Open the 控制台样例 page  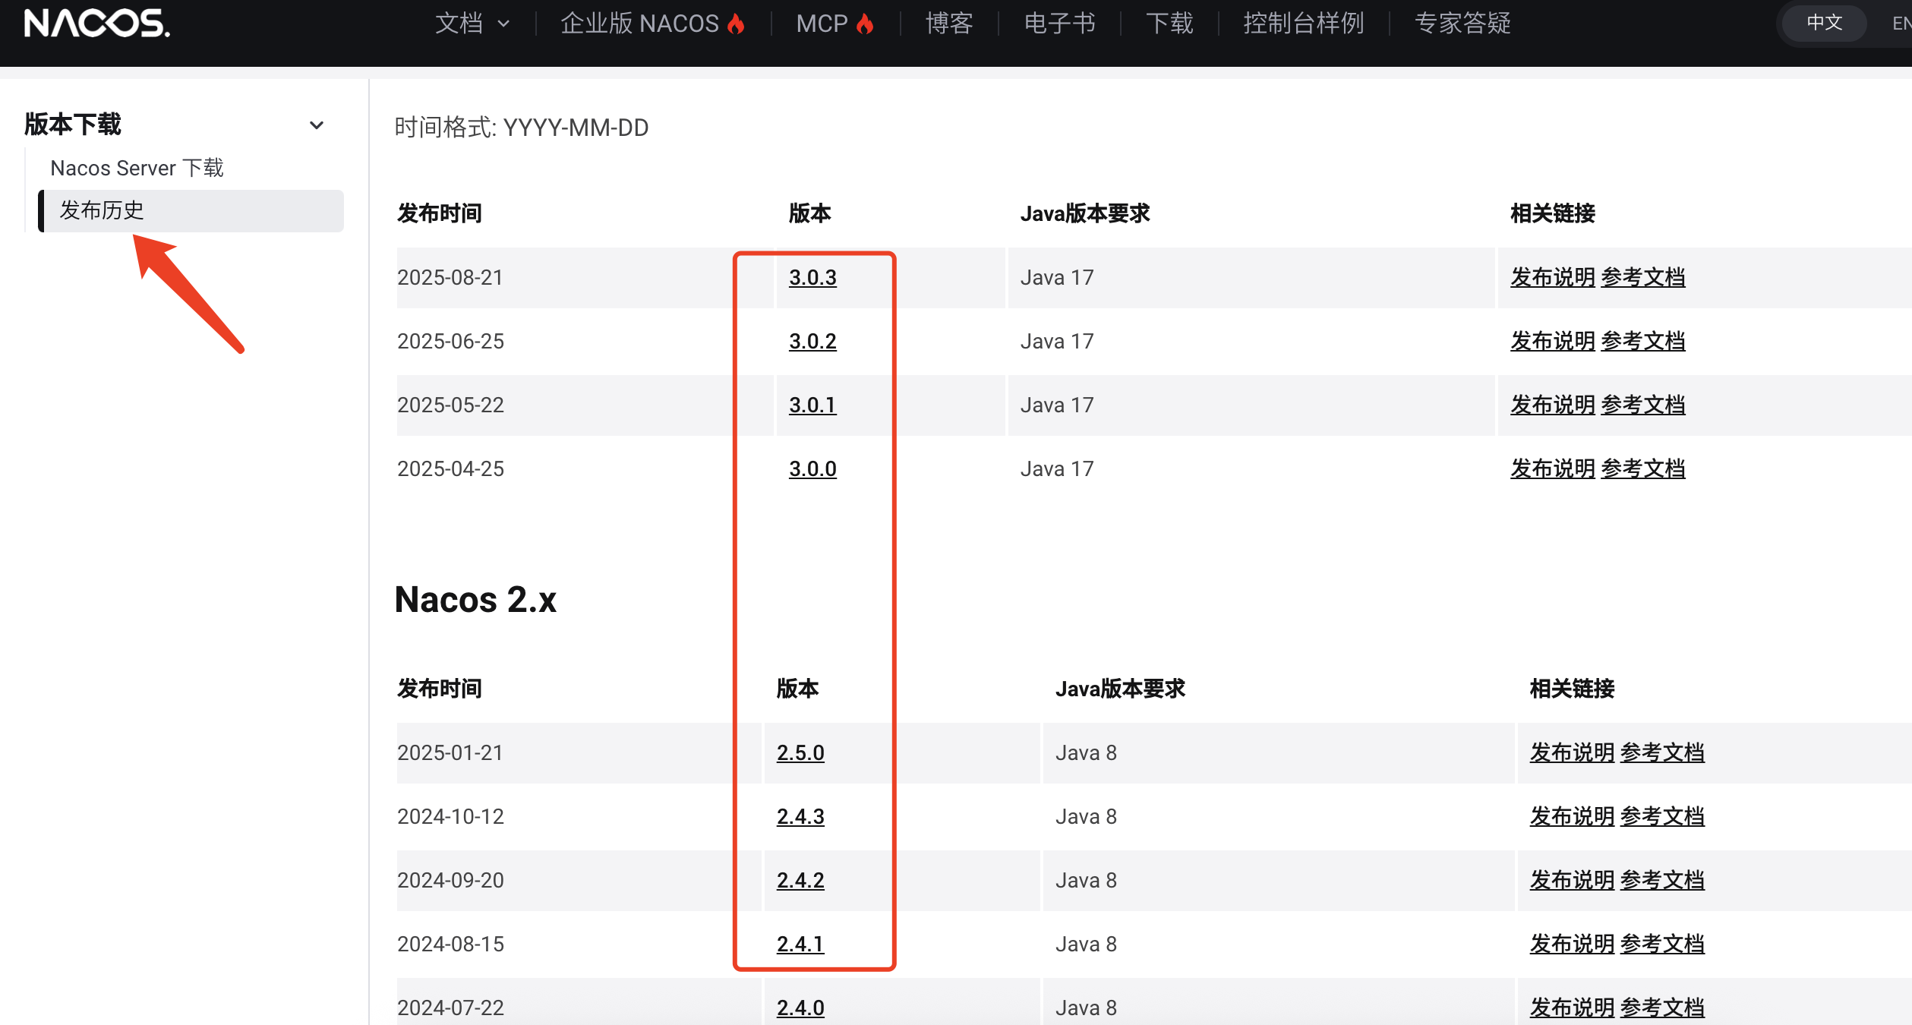[x=1303, y=23]
